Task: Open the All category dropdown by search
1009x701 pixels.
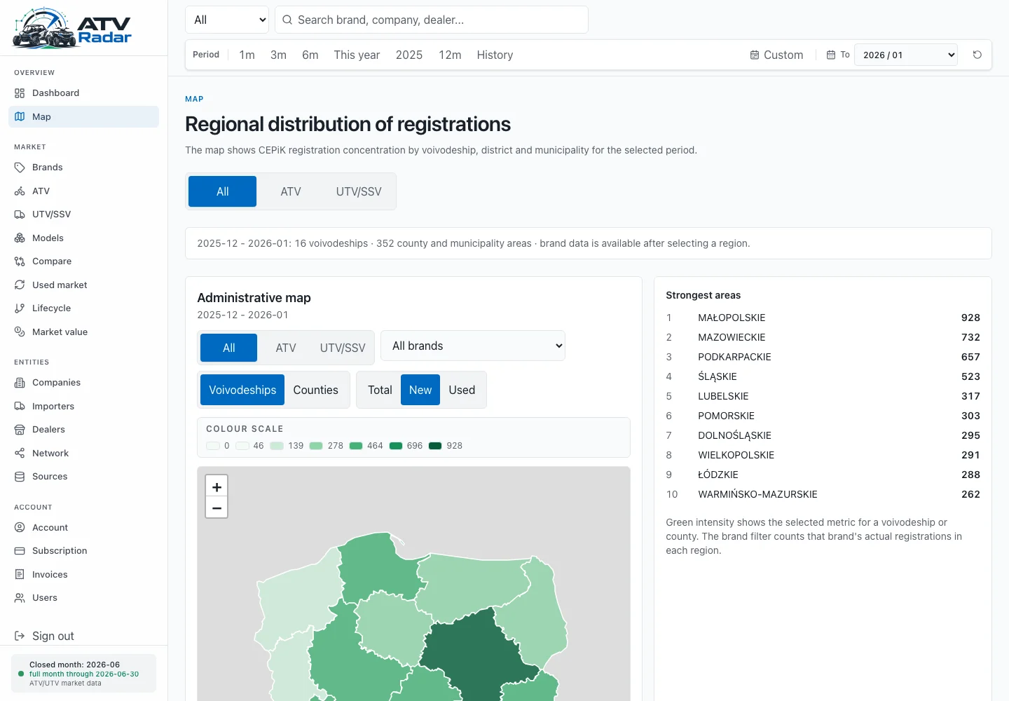Action: coord(227,20)
